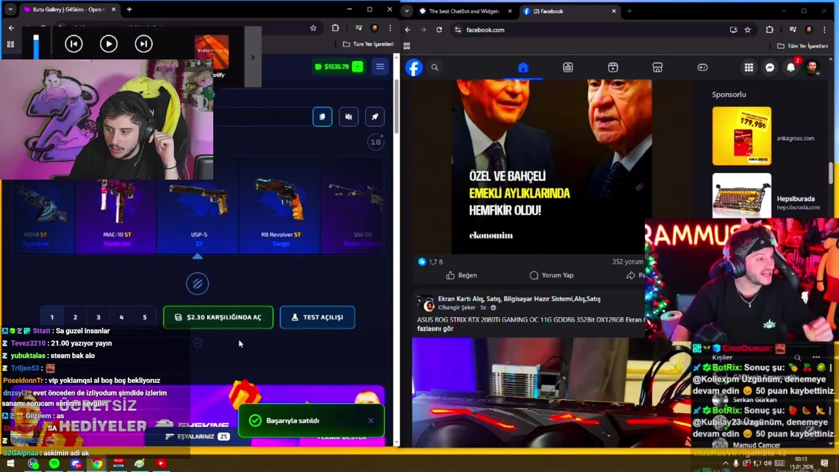Open EŞYALARINIZ inventory with 25 items
This screenshot has height=472, width=839.
197,437
